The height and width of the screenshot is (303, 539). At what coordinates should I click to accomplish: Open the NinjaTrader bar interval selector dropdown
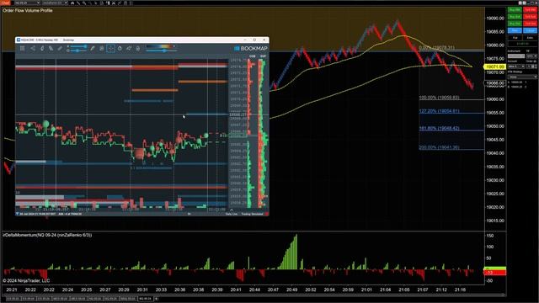tap(54, 3)
